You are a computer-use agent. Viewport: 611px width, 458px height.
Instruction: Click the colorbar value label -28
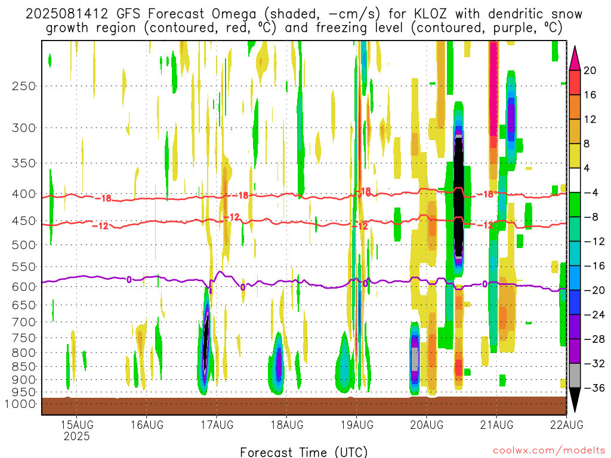tap(595, 339)
